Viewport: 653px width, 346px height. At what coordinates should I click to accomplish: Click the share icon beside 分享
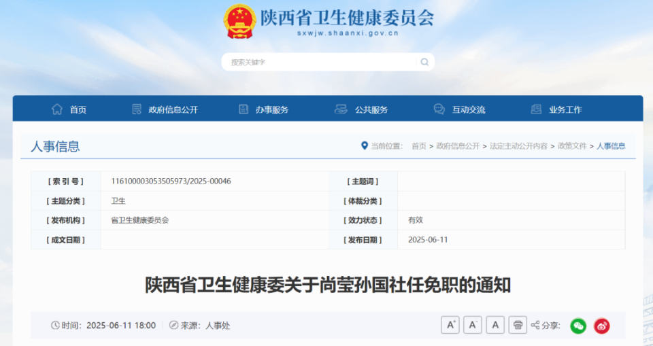[x=535, y=325]
